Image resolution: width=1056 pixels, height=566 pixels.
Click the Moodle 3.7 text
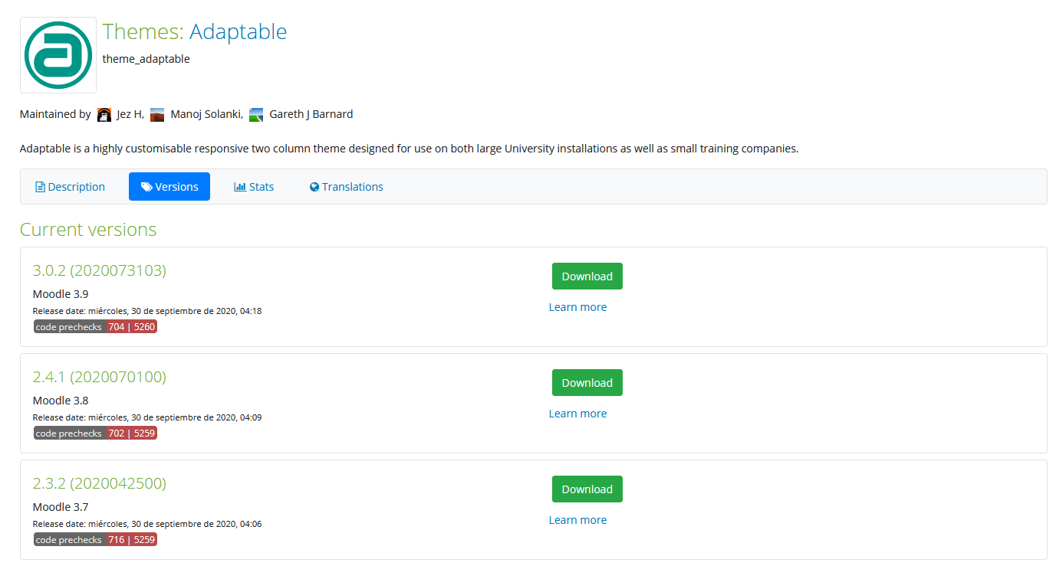[x=61, y=507]
